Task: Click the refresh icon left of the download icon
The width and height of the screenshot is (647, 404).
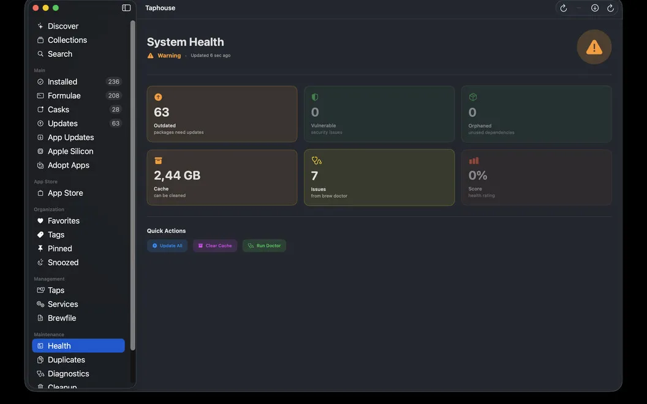Action: 563,8
